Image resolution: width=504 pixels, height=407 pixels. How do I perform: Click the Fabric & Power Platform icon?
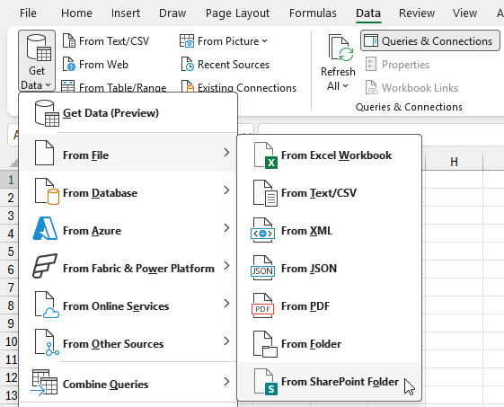point(45,266)
